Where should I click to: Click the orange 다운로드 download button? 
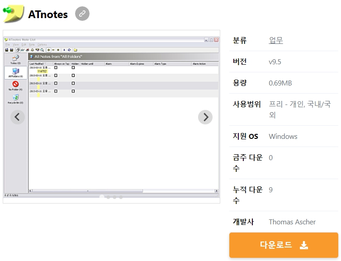tap(284, 245)
